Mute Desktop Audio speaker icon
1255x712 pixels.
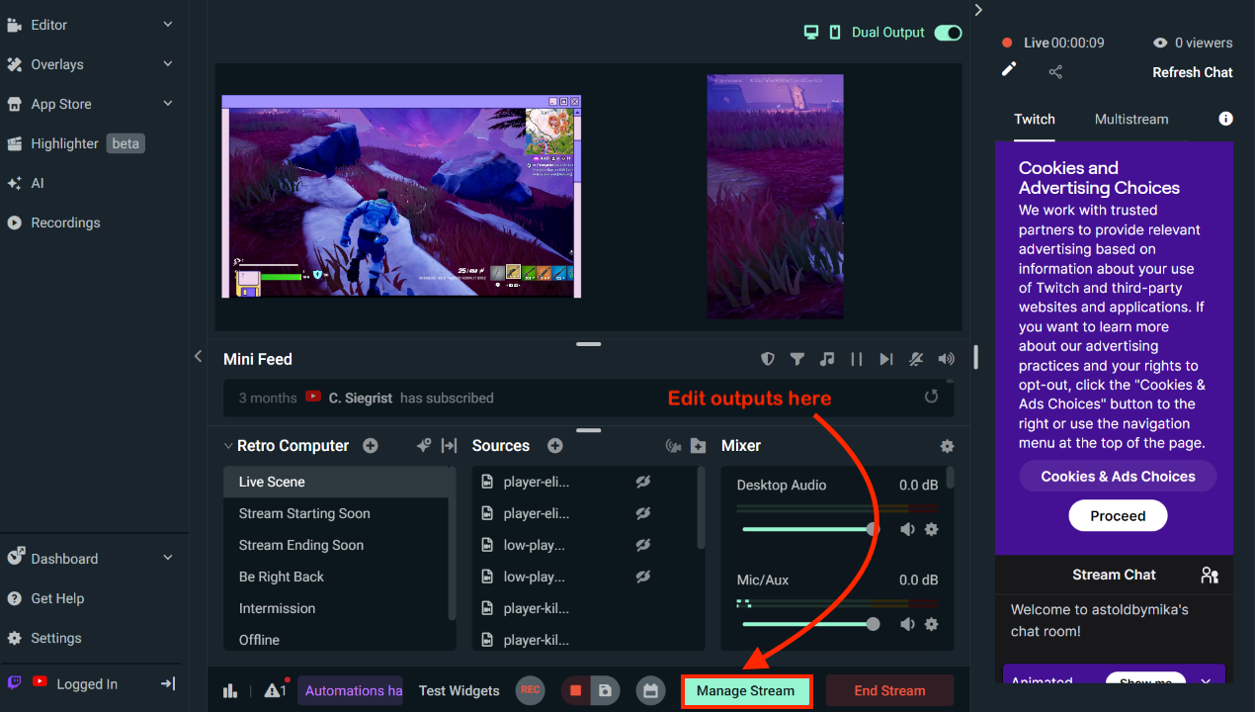click(907, 529)
